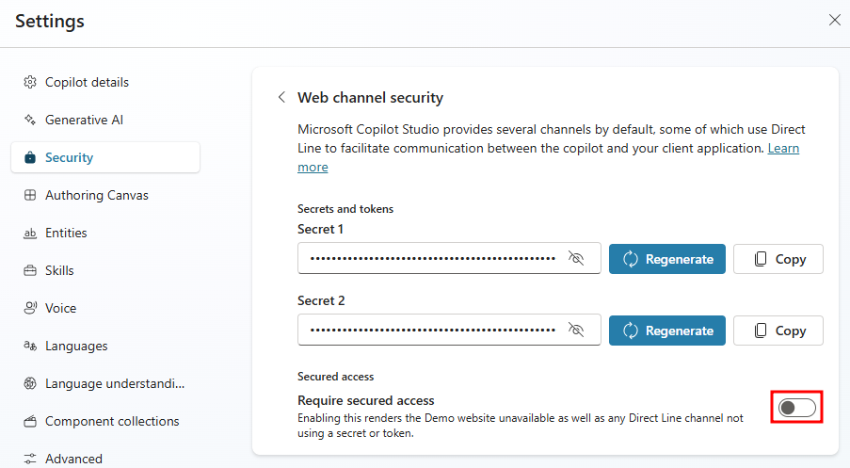This screenshot has height=468, width=850.
Task: Click the Authoring Canvas grid icon
Action: [x=30, y=195]
